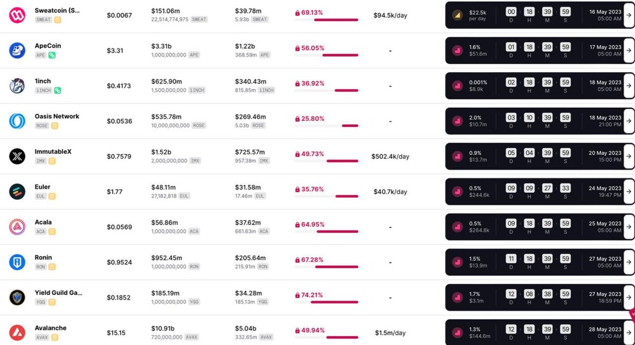Open the Avalanche token name link

point(51,328)
